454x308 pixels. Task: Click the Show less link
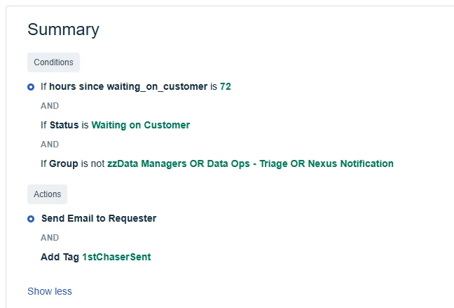[x=49, y=291]
